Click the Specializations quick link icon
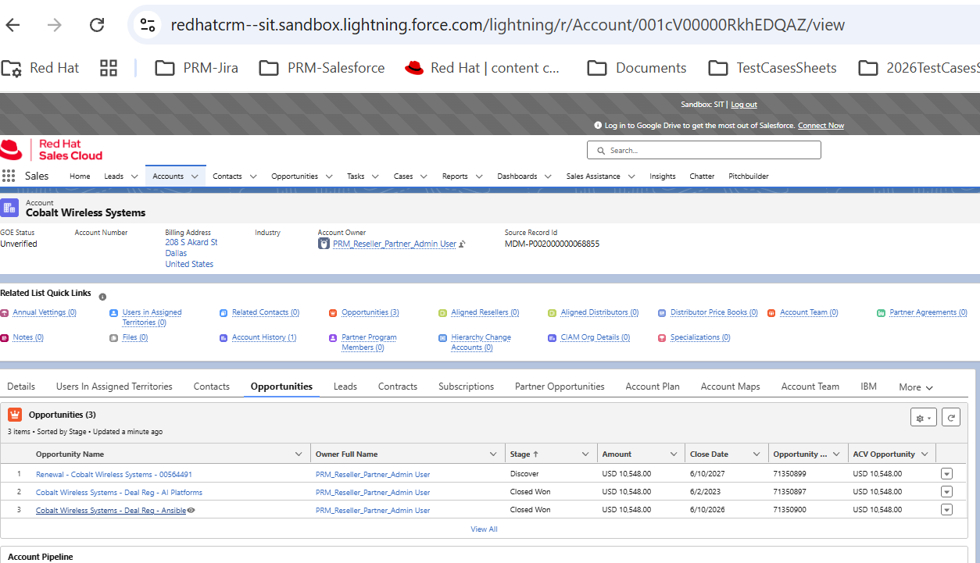980x563 pixels. 662,338
